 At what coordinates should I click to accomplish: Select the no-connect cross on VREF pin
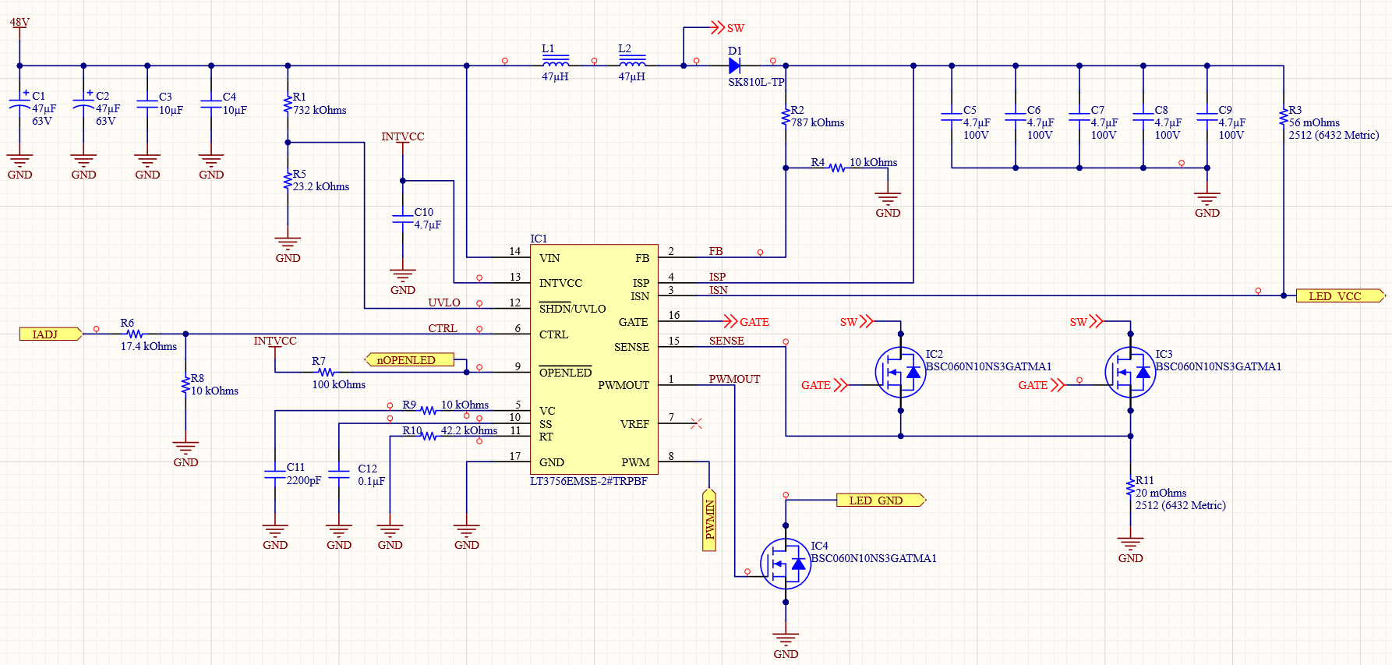696,423
